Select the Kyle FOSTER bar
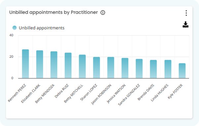Viewport: 199px width, 126px height. pos(182,71)
